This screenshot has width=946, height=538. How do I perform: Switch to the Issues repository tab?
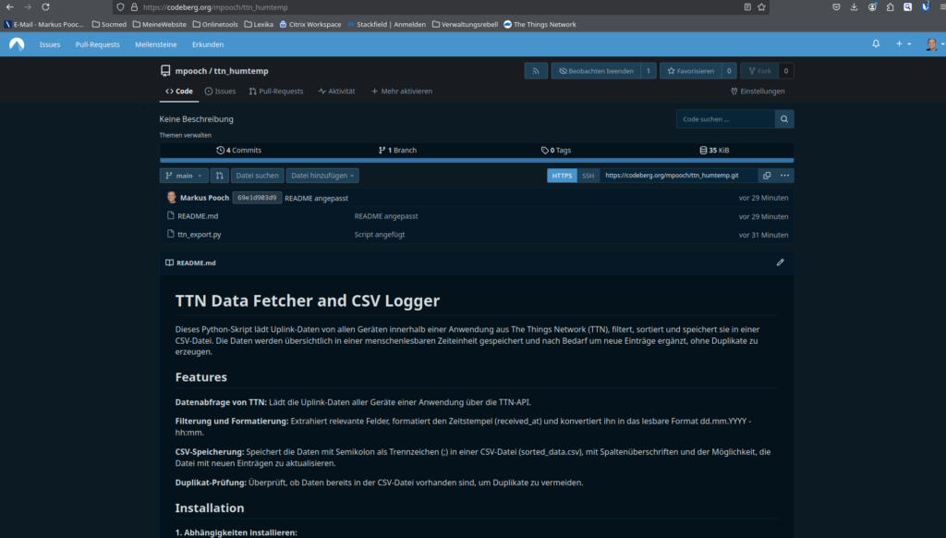click(220, 92)
